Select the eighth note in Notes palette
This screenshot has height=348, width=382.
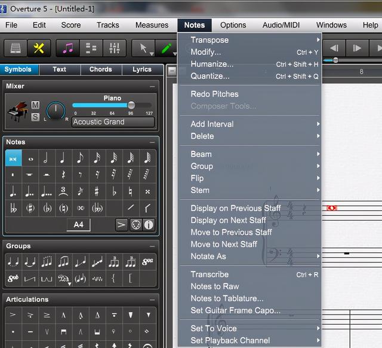point(81,158)
